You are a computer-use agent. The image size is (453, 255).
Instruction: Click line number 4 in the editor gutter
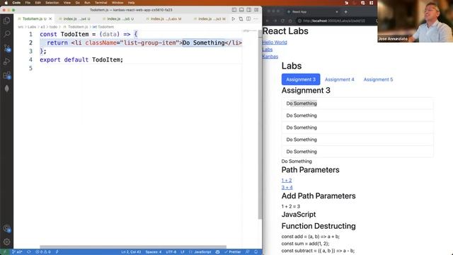30,59
